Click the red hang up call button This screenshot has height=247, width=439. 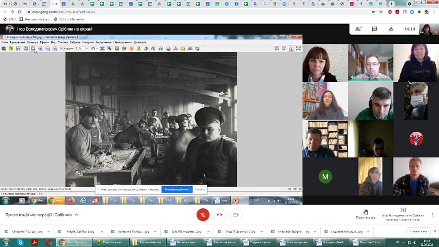(219, 215)
